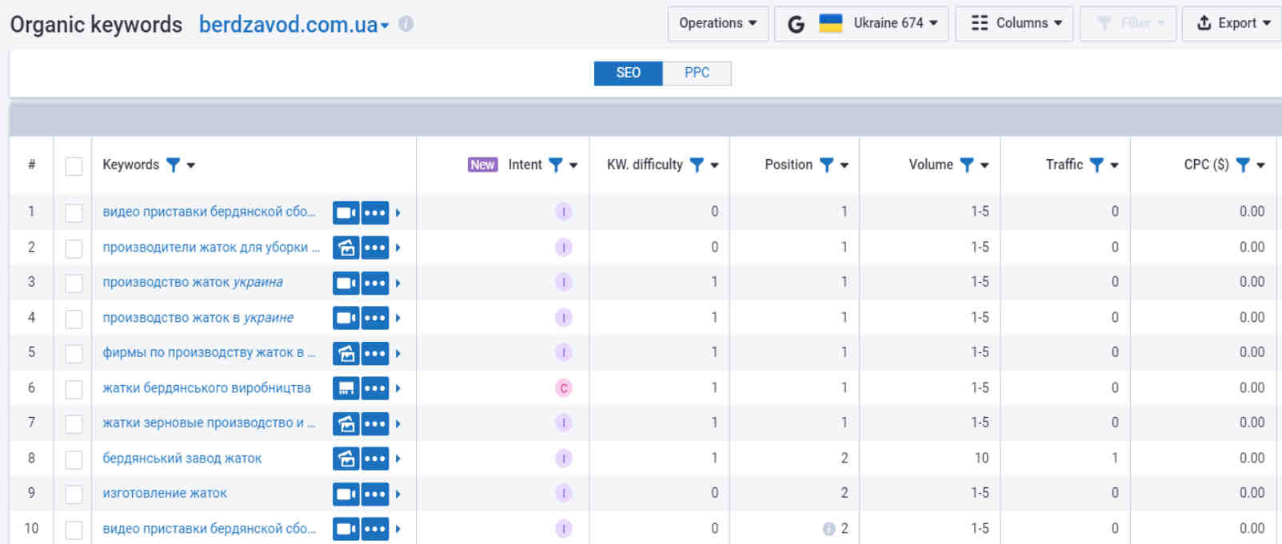Open the Export dropdown
The width and height of the screenshot is (1282, 544).
1232,23
